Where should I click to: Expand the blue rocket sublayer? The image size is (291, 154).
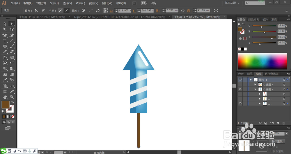click(260, 104)
